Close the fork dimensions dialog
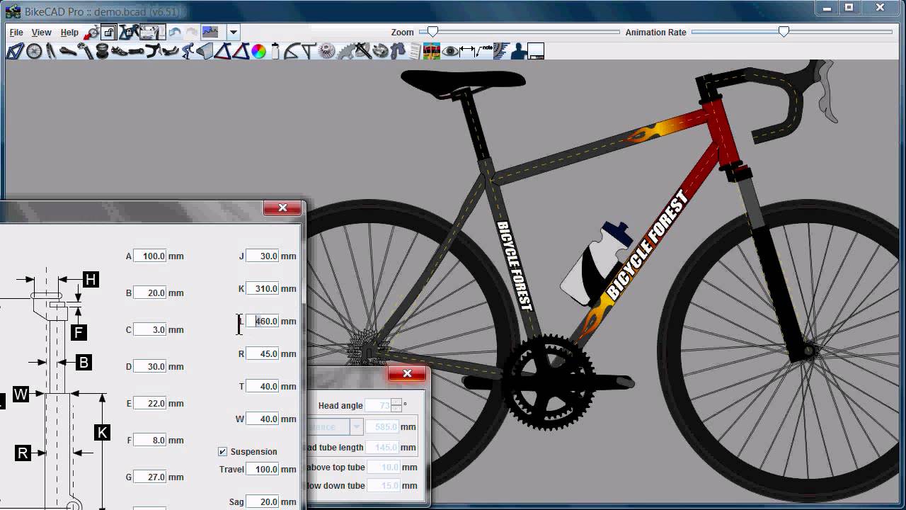The height and width of the screenshot is (510, 906). point(282,208)
